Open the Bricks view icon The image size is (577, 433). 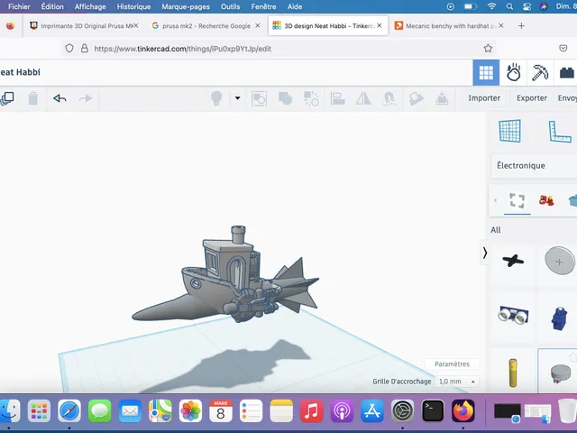[566, 72]
